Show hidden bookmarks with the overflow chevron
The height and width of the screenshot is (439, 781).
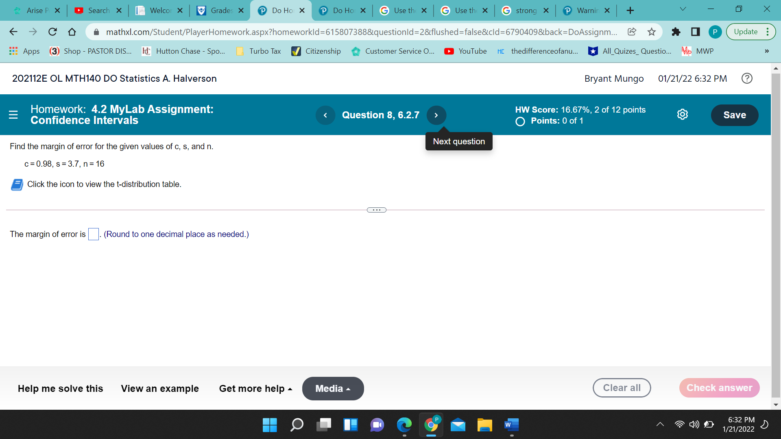point(766,51)
